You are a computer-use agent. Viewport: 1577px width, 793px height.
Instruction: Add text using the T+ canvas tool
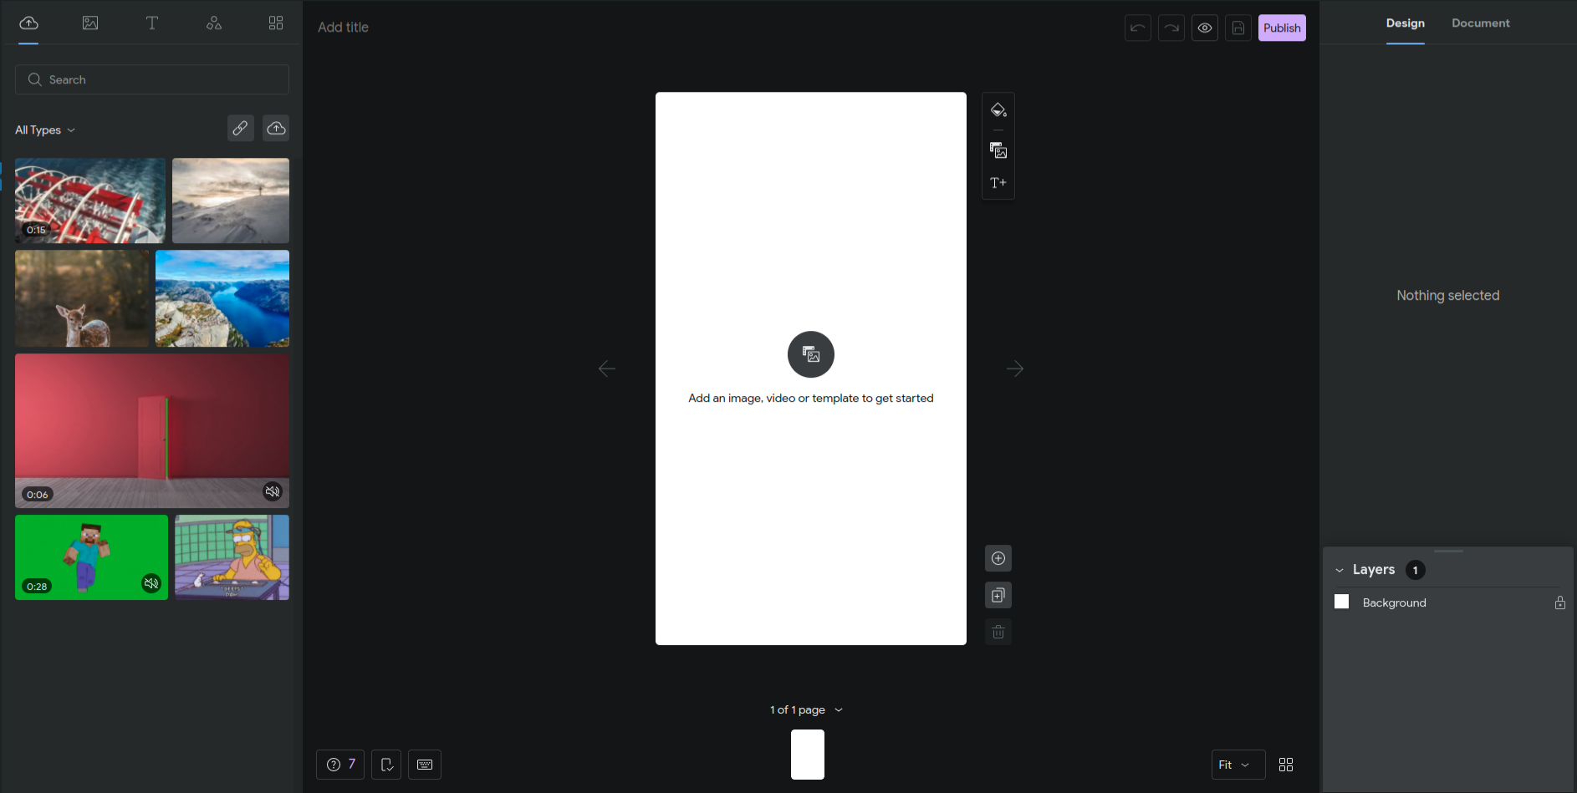(998, 182)
